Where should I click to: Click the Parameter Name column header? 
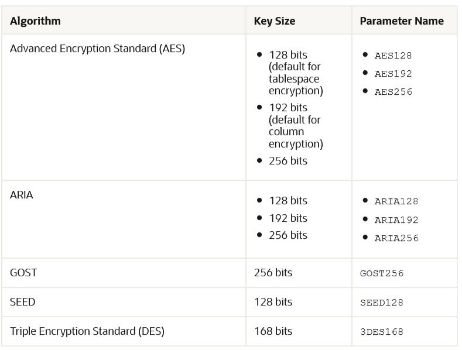click(x=401, y=21)
